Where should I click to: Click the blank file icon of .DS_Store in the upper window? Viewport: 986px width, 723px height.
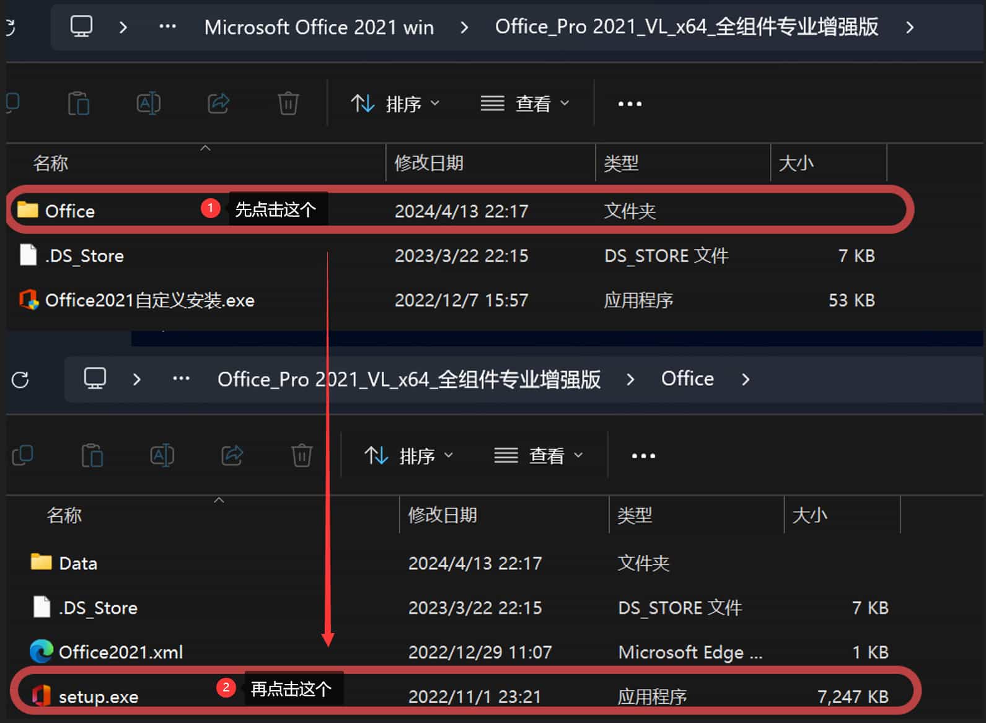click(x=28, y=255)
